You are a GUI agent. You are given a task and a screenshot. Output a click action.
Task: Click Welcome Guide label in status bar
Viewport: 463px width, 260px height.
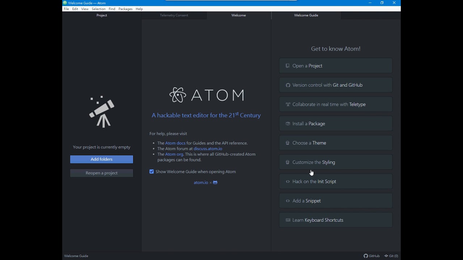point(76,256)
